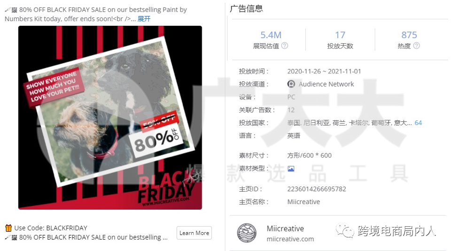The height and width of the screenshot is (251, 451).
Task: Click the 5.4M impressions estimate value
Action: coord(271,35)
